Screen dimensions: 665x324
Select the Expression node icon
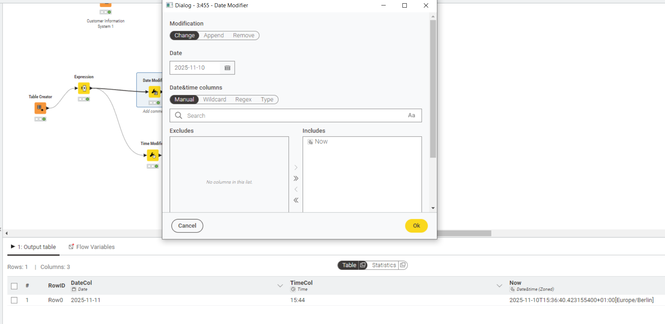(x=84, y=88)
